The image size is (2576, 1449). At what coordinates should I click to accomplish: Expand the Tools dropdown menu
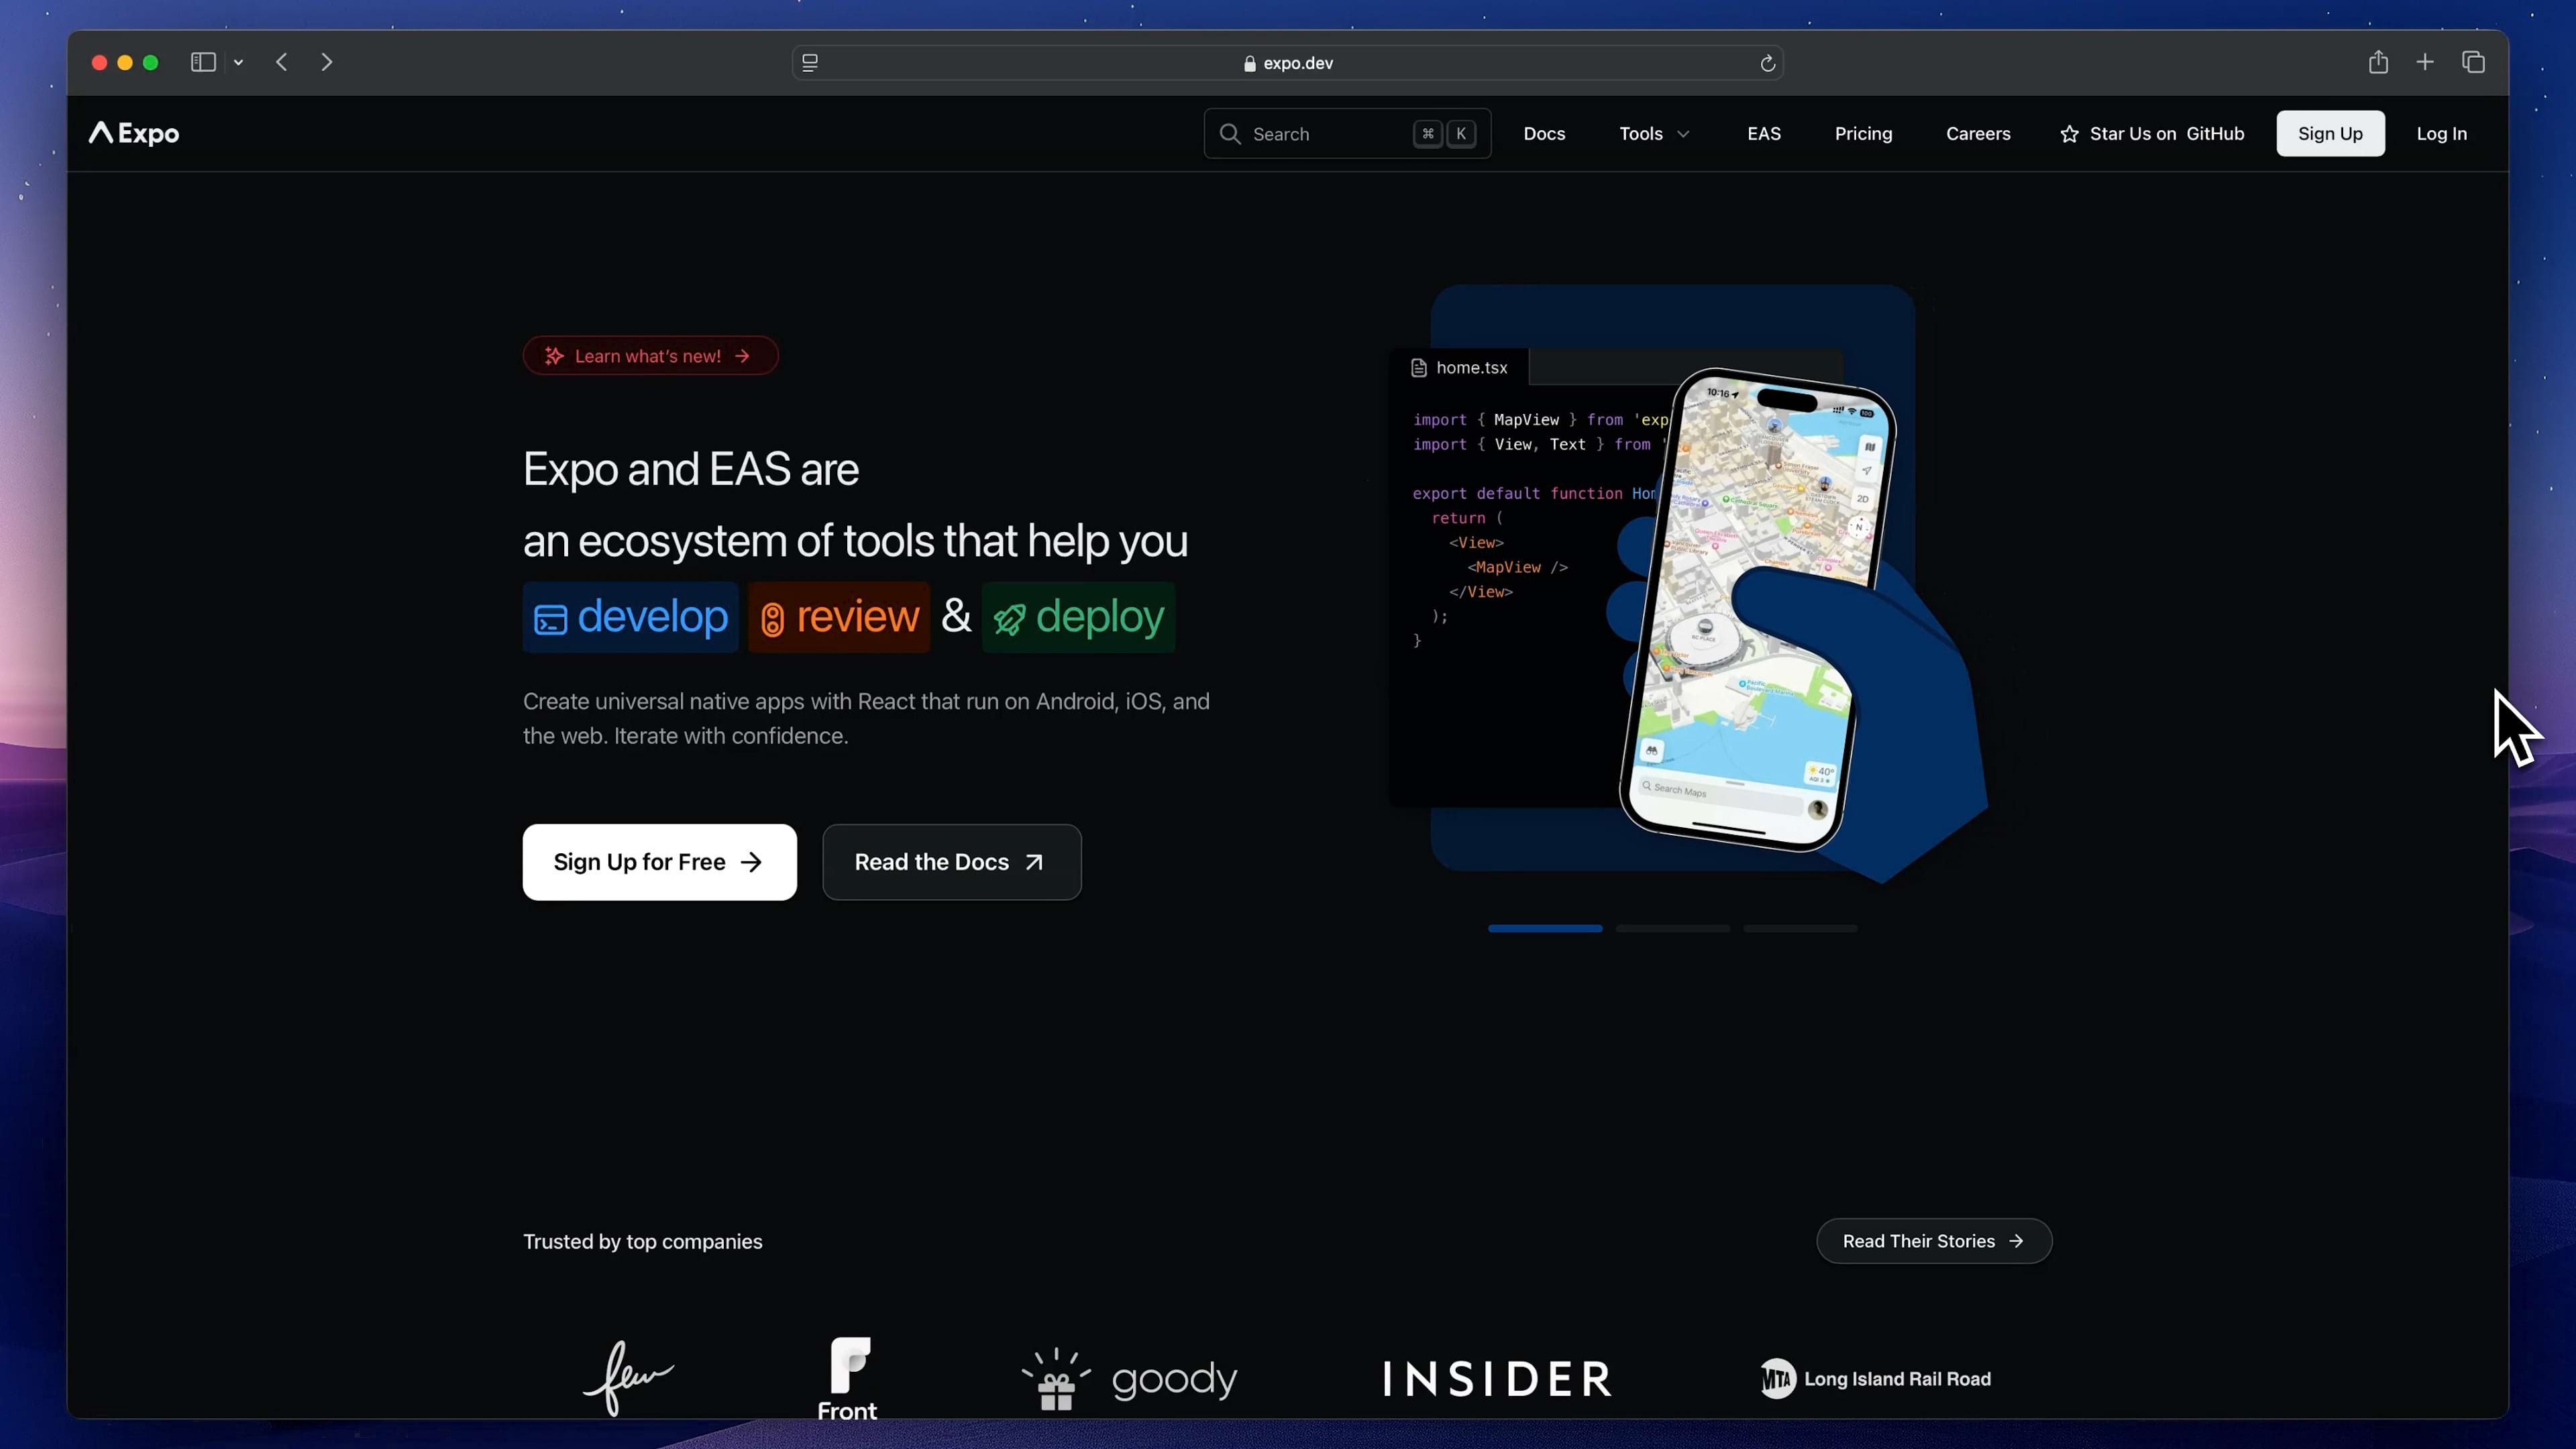click(x=1654, y=133)
